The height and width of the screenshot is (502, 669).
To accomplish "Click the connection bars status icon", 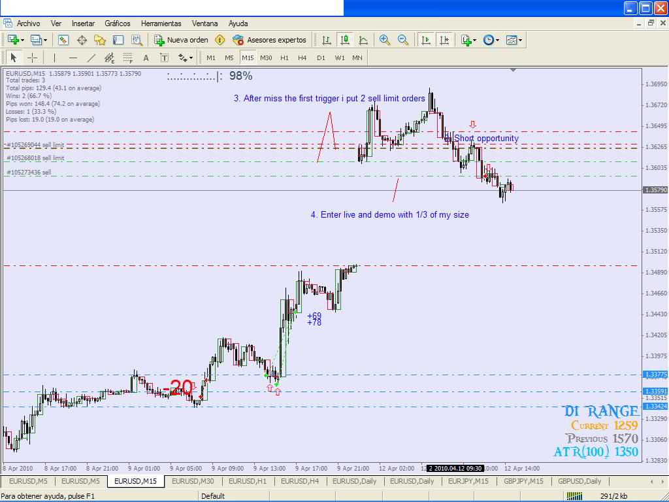I will [574, 496].
